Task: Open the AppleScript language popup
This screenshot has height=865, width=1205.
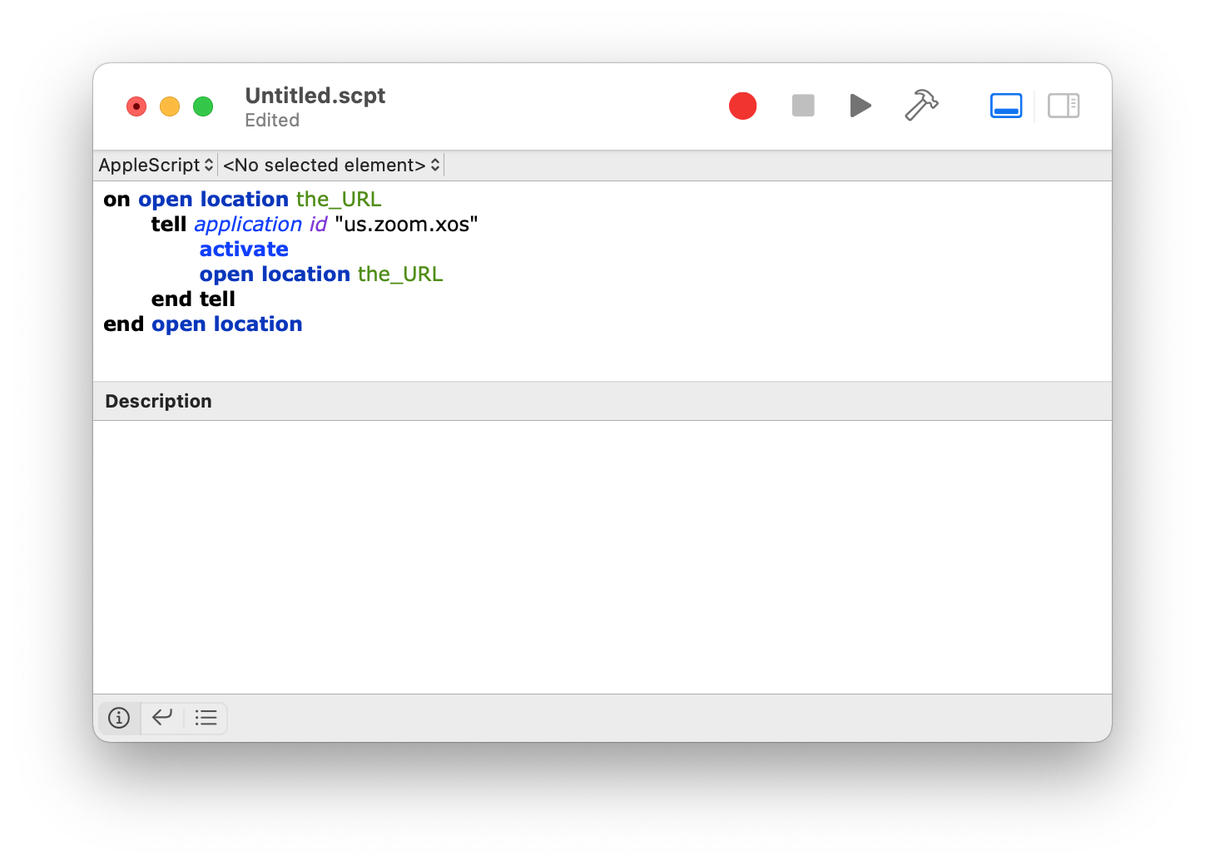Action: click(155, 165)
